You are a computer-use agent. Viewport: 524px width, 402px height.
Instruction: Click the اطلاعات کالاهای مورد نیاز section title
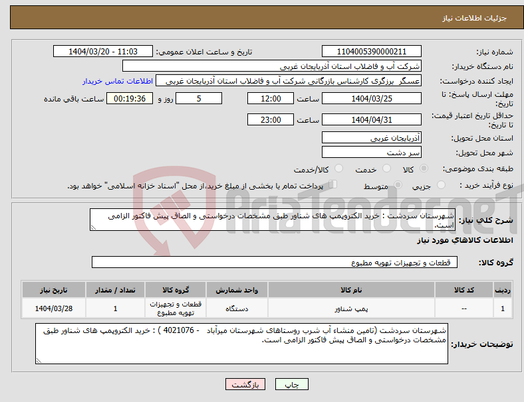465,240
